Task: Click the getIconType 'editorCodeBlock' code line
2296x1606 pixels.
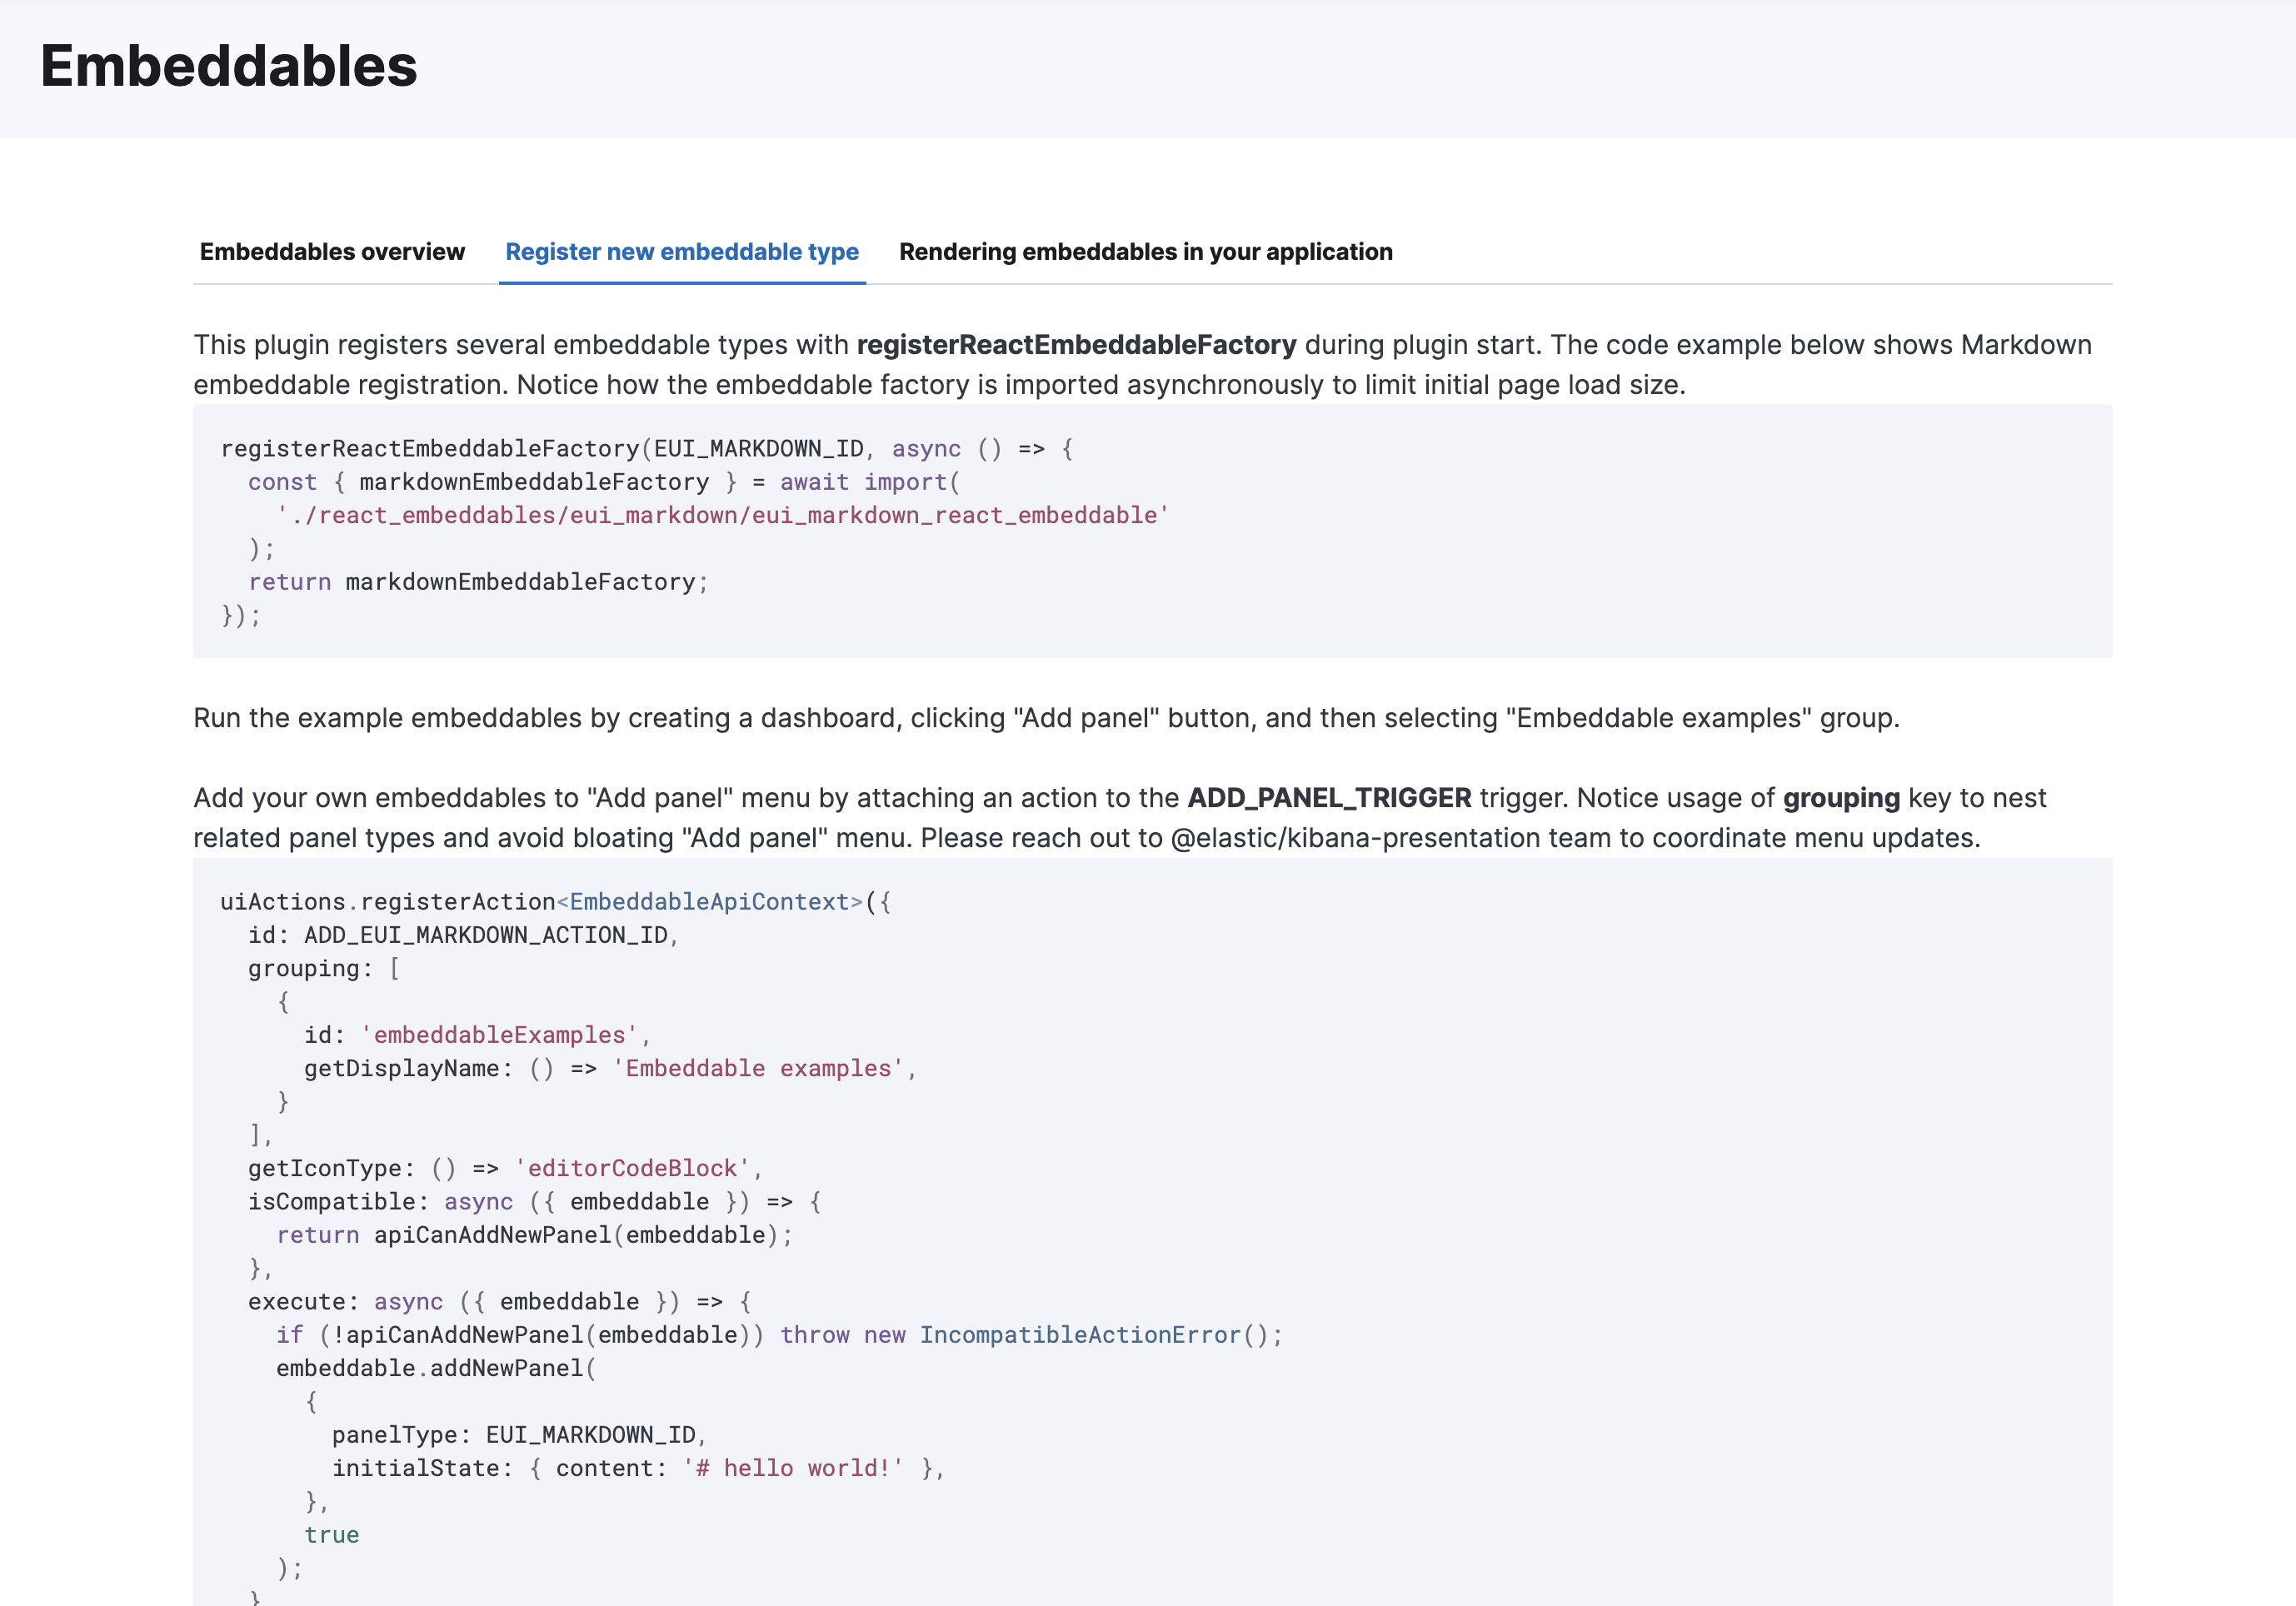Action: coord(505,1168)
